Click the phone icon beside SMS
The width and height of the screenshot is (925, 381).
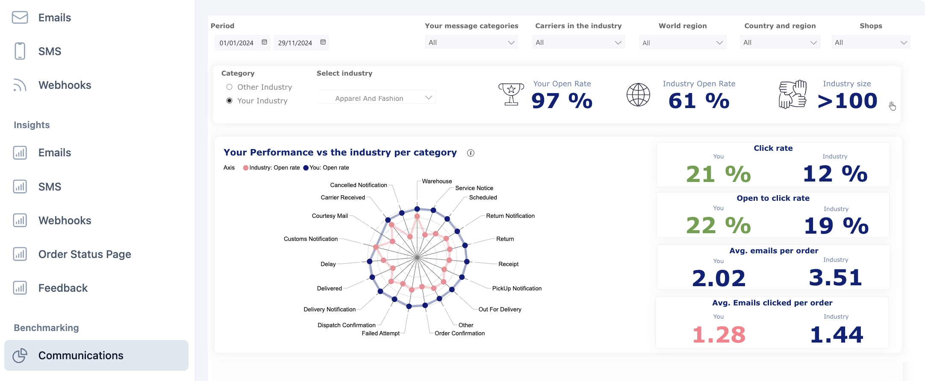(x=20, y=51)
